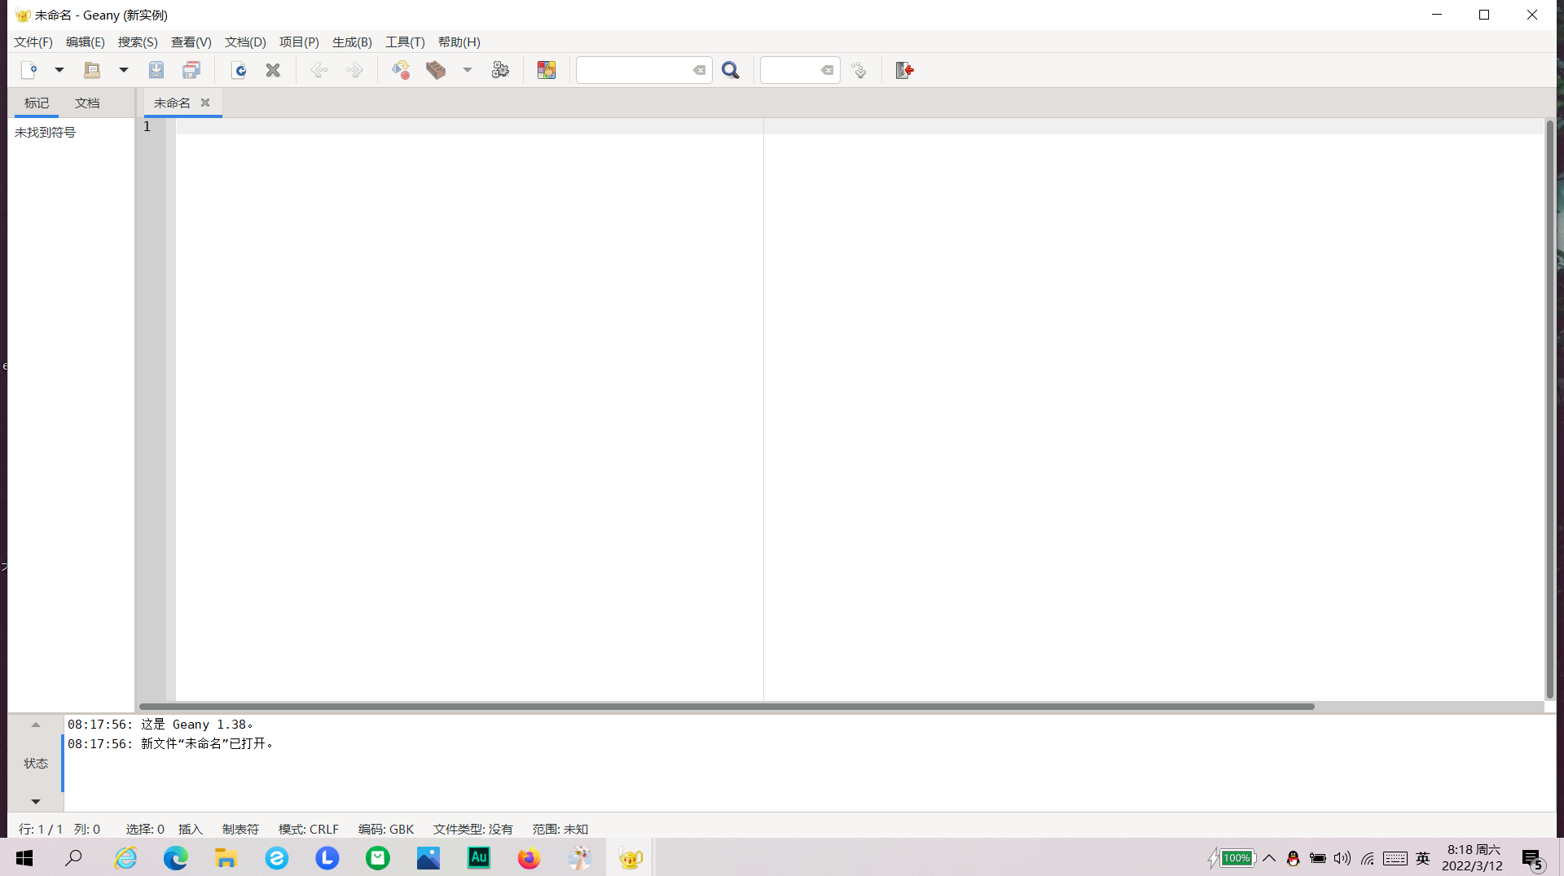Toggle the 英 input method indicator

click(x=1423, y=858)
